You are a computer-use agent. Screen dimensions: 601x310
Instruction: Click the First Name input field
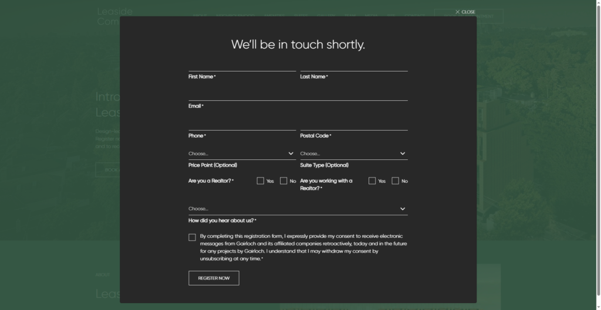click(242, 66)
